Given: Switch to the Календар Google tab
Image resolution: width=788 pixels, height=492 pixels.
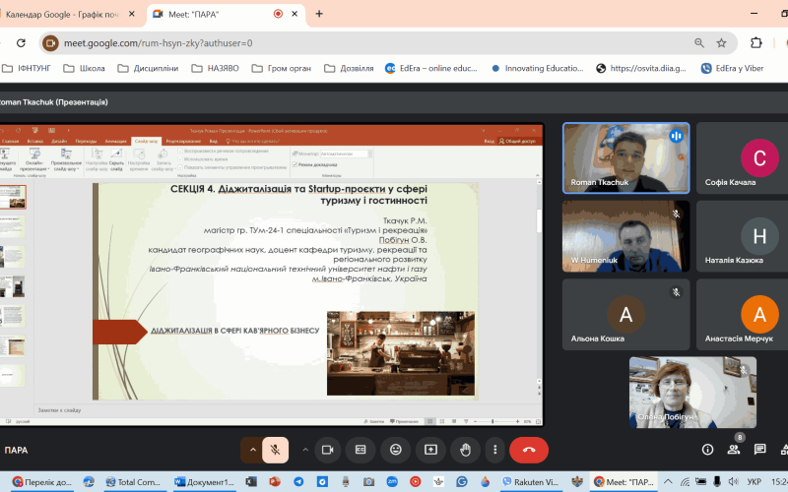Looking at the screenshot, I should (68, 14).
